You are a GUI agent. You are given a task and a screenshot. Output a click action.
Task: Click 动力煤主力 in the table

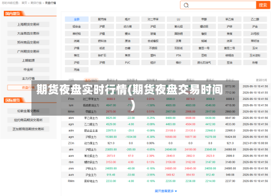pyautogui.click(x=91, y=143)
